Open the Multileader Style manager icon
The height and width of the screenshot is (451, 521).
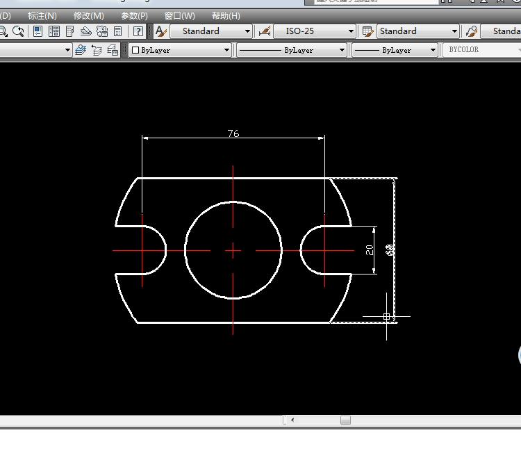coord(471,31)
